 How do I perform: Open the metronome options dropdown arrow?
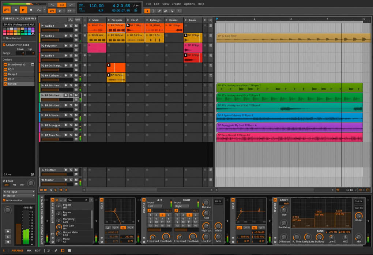pyautogui.click(x=64, y=11)
